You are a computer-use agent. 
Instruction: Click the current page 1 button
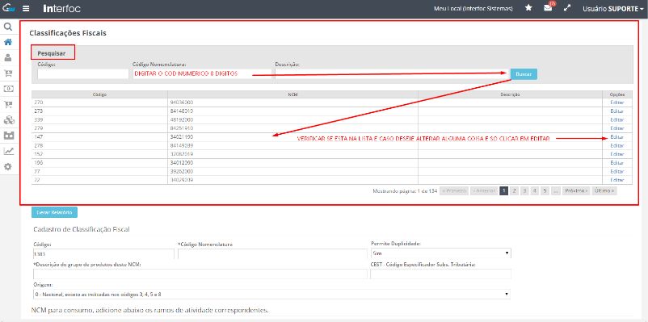click(x=503, y=190)
